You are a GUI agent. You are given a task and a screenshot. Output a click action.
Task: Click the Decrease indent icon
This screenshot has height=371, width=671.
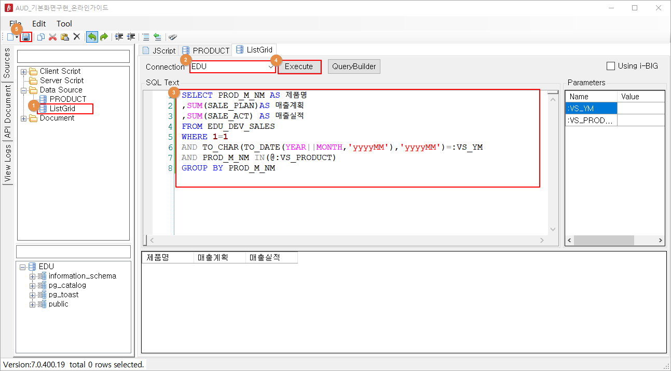[x=131, y=37]
